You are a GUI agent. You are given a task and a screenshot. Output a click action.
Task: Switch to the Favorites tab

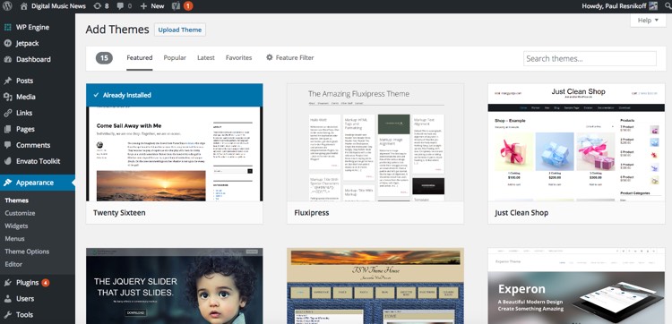(x=238, y=58)
